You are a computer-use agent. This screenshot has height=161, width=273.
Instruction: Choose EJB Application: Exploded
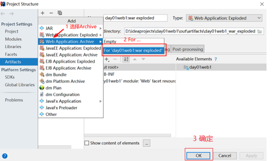(x=70, y=61)
